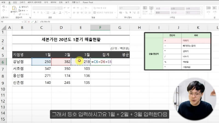The image size is (219, 123).
Task: Open the Power Pivot tab
Action: coord(88,2)
